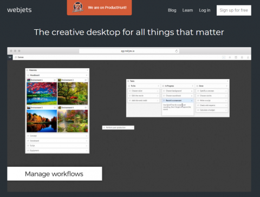Open the Blog page
This screenshot has width=260, height=197.
pyautogui.click(x=172, y=10)
